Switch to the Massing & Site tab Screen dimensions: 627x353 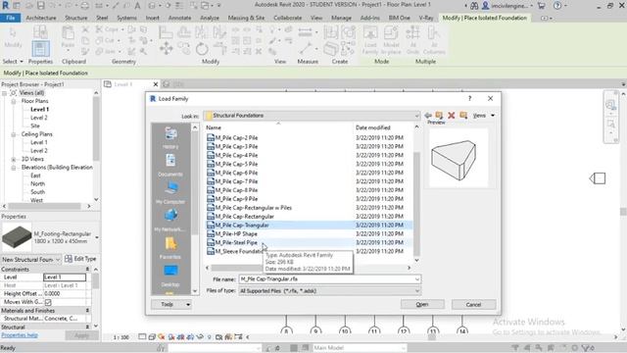246,18
